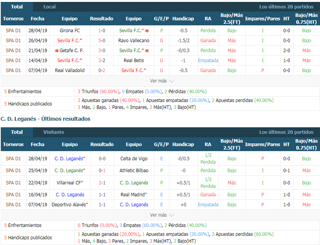This screenshot has height=245, width=320.
Task: Click result 3-2 against Real Betis
Action: (102, 61)
